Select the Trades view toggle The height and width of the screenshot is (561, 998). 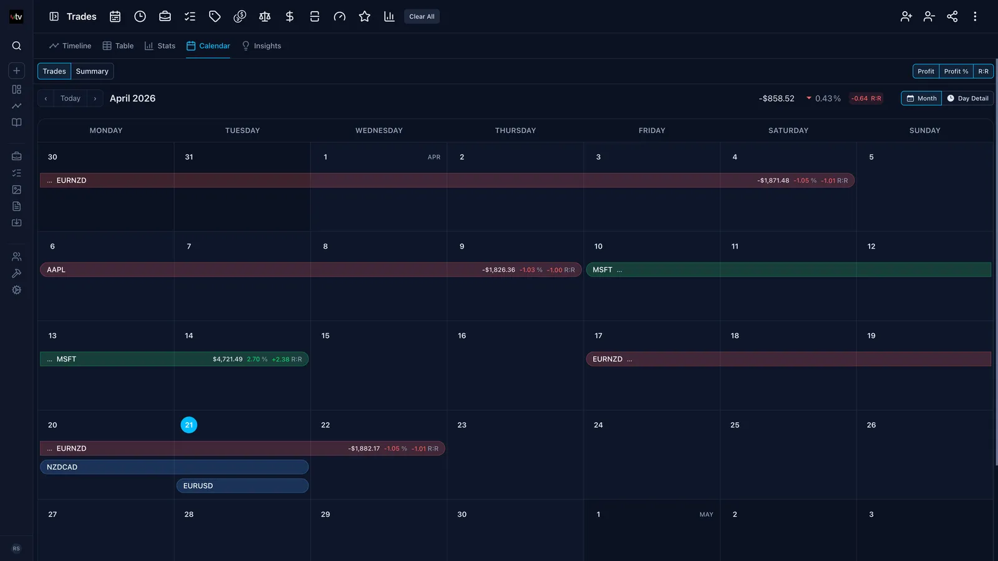point(54,71)
